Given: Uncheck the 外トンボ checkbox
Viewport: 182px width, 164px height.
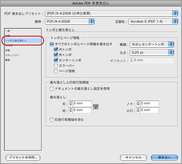Looking at the screenshot, I should pos(56,55).
